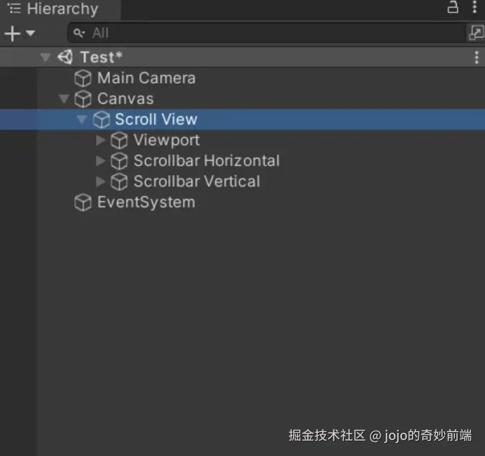
Task: Collapse the Test scene foldout
Action: click(x=46, y=57)
